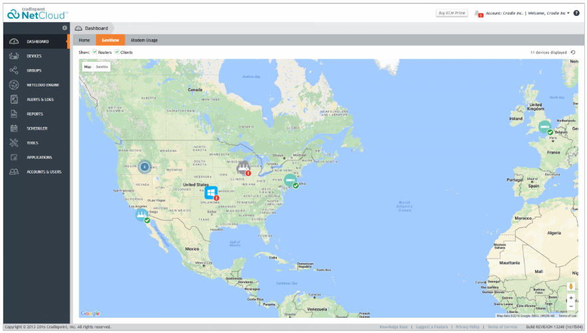Refresh the devices displayed with reload icon

573,53
